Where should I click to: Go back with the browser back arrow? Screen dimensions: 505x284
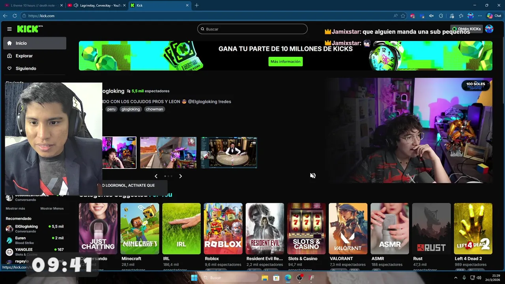5,16
